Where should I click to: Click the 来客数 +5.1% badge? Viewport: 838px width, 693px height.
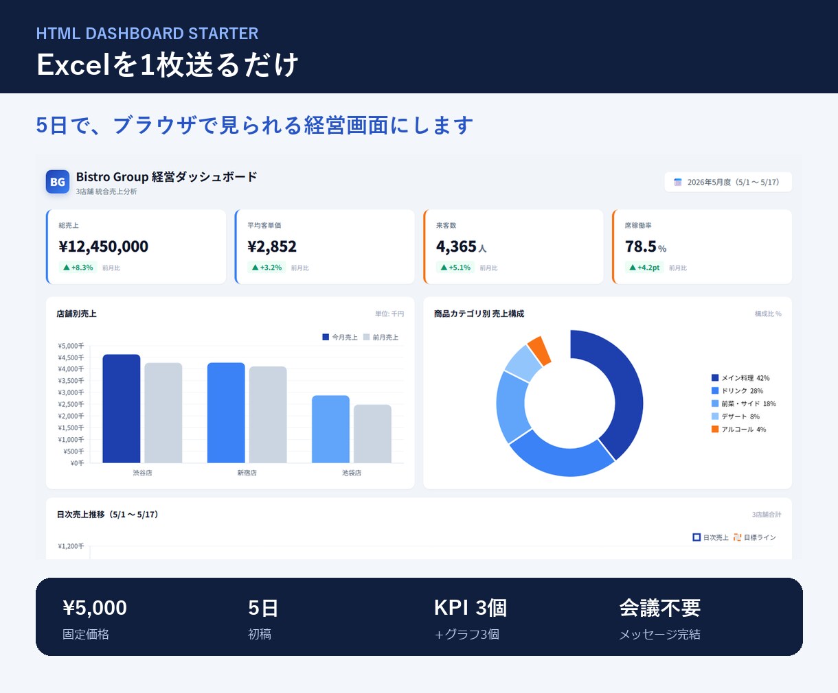coord(455,268)
